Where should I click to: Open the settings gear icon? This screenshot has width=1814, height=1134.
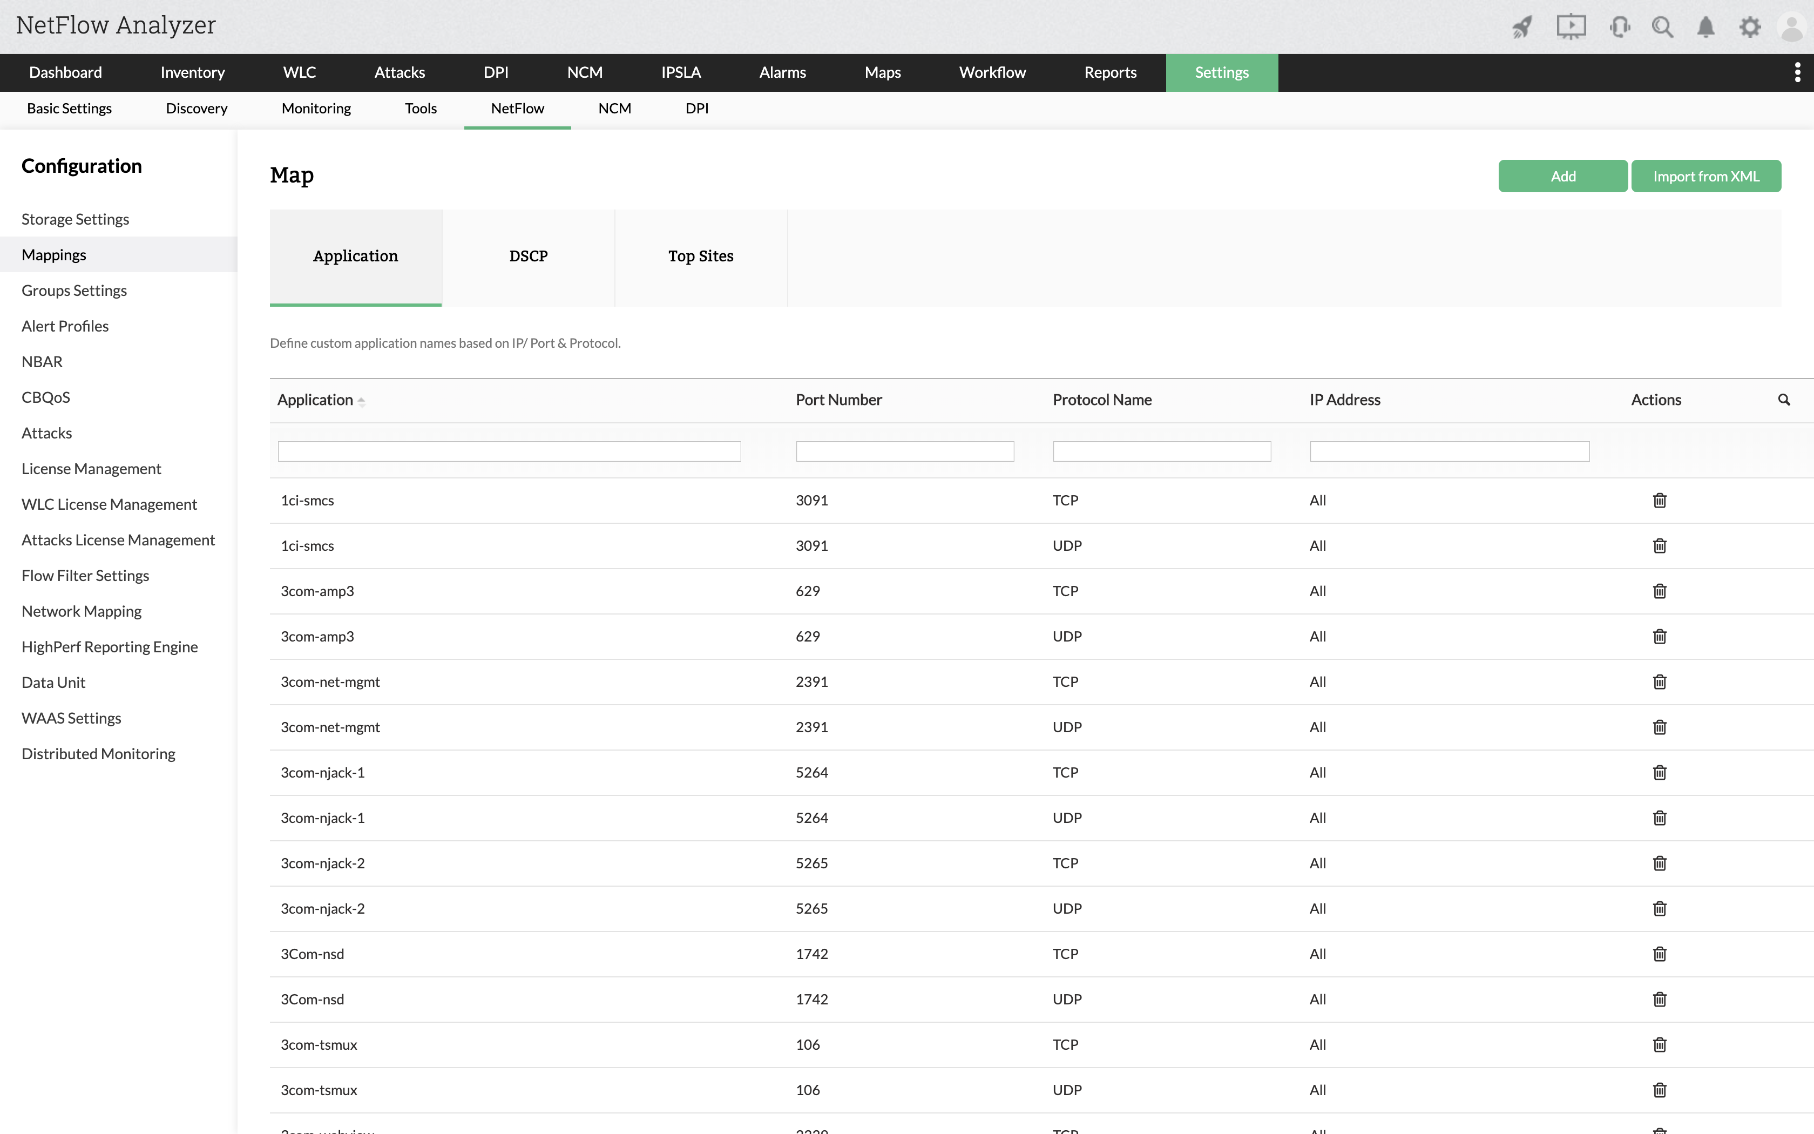point(1750,26)
